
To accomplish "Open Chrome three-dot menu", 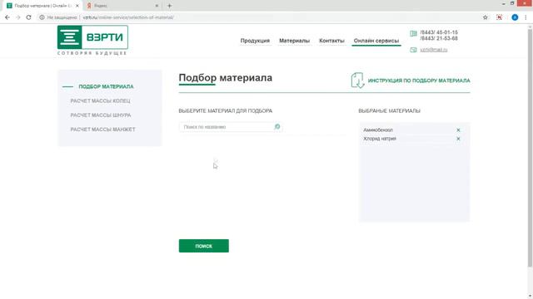I will (x=526, y=17).
